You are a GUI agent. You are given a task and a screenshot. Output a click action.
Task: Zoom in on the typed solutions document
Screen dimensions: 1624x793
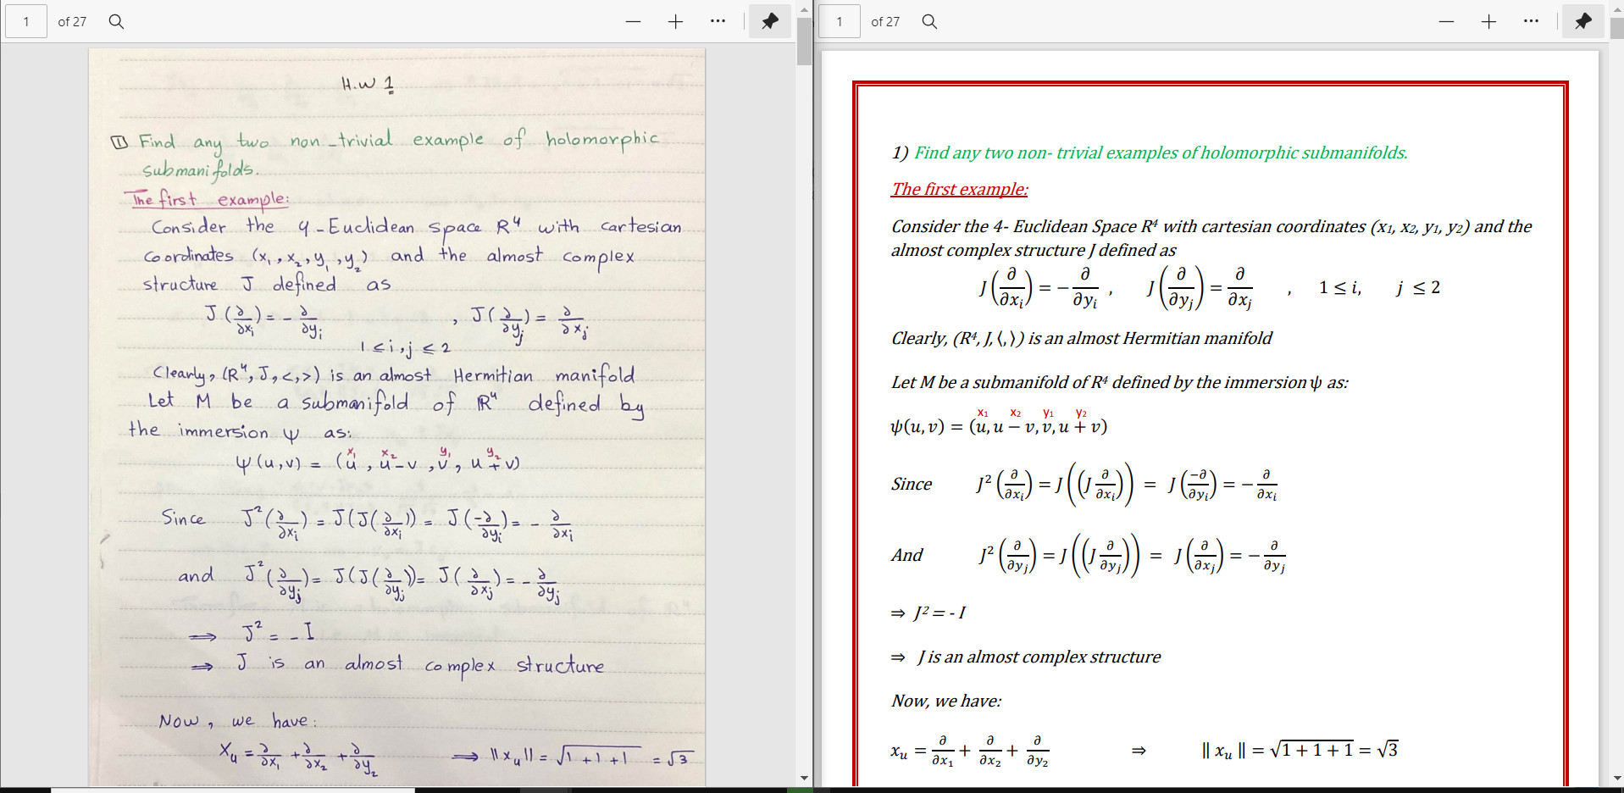pyautogui.click(x=1488, y=21)
